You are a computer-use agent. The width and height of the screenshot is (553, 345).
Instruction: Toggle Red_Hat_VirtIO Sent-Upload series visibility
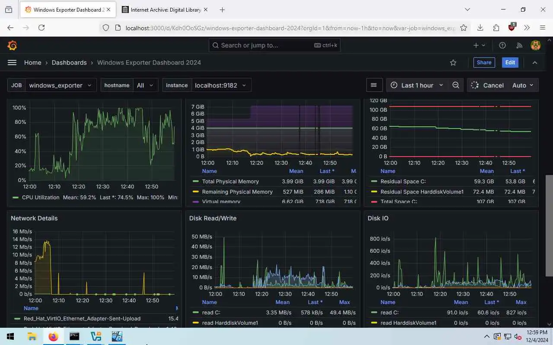click(x=82, y=319)
